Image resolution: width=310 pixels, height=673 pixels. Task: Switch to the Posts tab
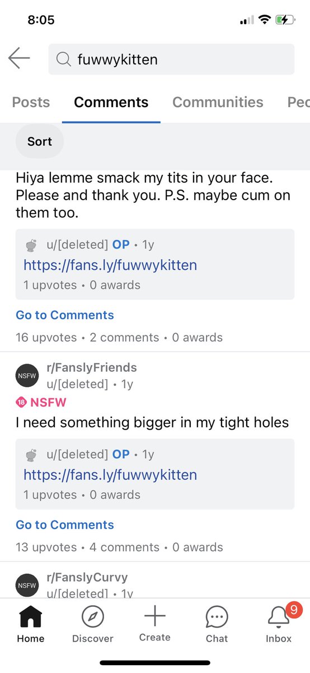click(x=31, y=102)
